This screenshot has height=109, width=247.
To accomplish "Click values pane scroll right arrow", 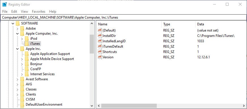I will (244, 106).
